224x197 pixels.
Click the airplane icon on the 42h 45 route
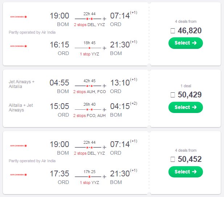click(x=105, y=86)
